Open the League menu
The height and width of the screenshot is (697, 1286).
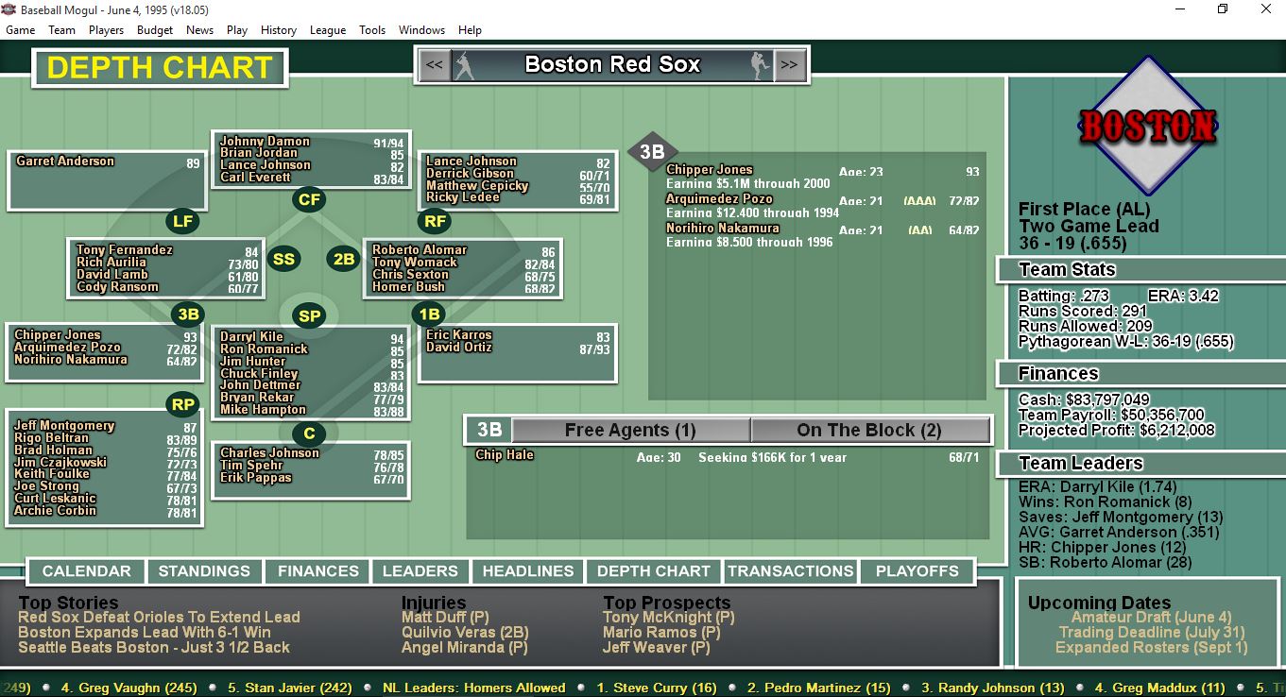[328, 30]
